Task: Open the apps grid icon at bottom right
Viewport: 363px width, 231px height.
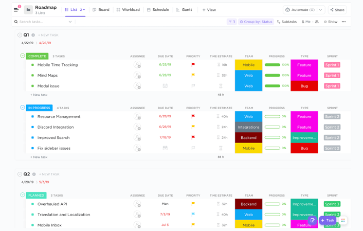Action: 343,220
